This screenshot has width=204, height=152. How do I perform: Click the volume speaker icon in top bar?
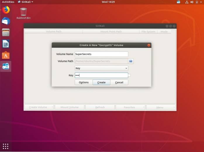192,2
